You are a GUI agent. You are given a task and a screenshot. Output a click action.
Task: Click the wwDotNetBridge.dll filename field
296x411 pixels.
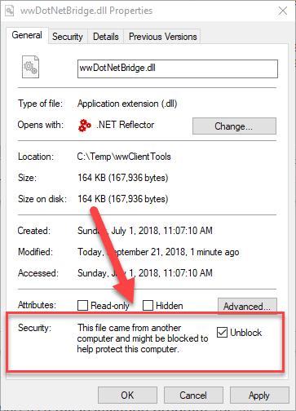click(x=178, y=68)
